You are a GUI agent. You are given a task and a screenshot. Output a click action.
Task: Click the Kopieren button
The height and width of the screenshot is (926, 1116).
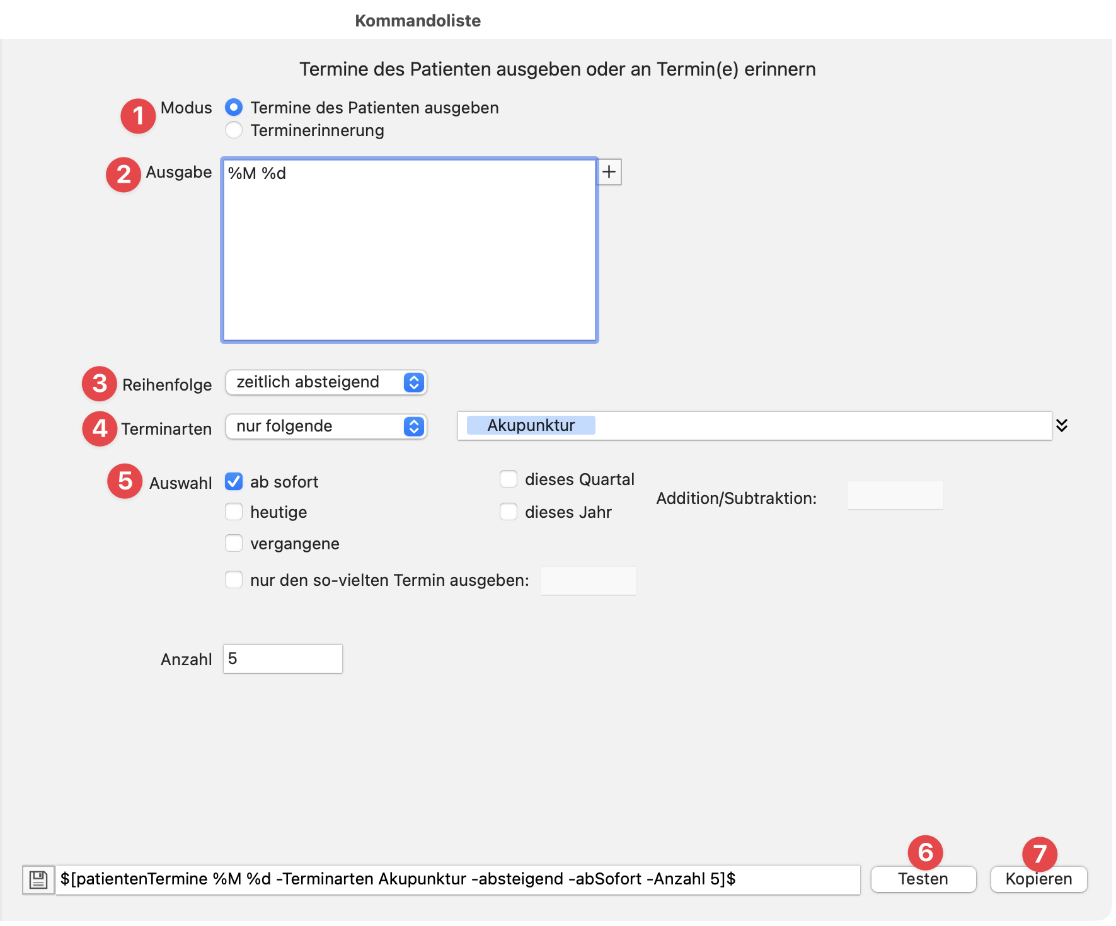point(1038,879)
